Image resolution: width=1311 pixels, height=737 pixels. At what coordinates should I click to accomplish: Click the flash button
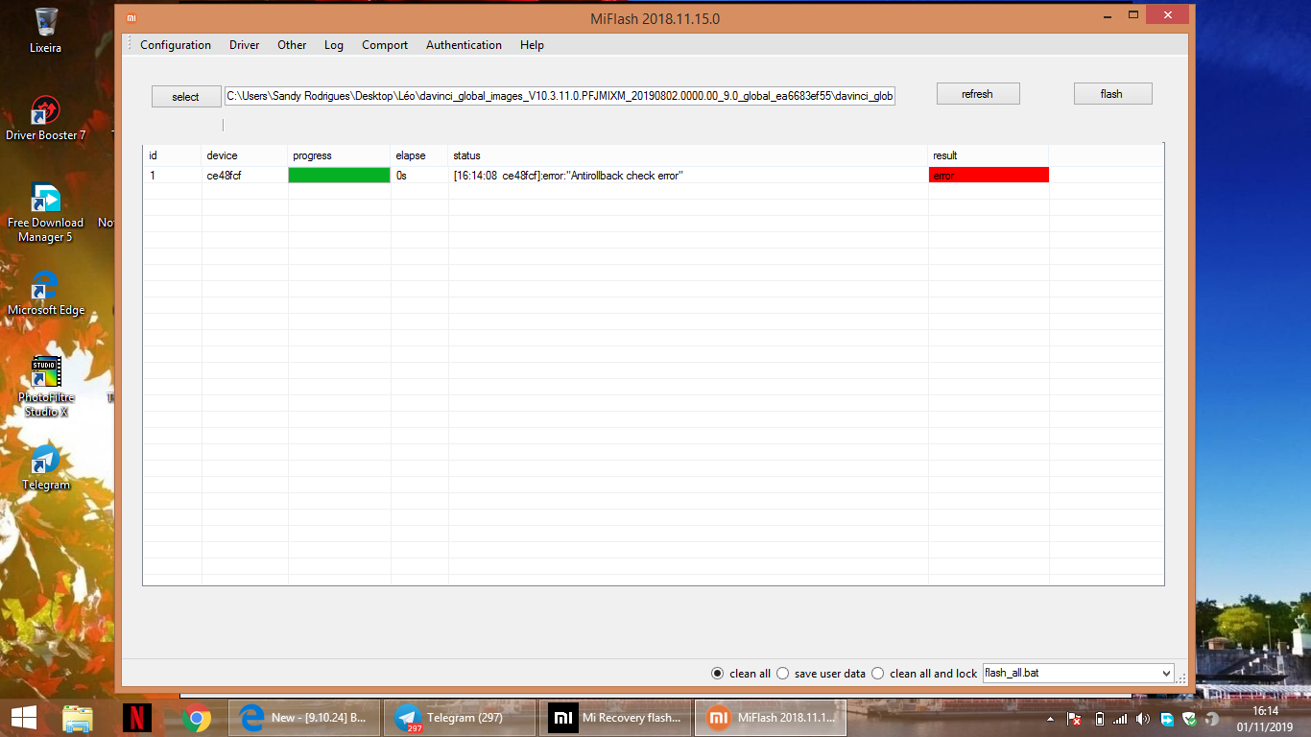point(1111,94)
